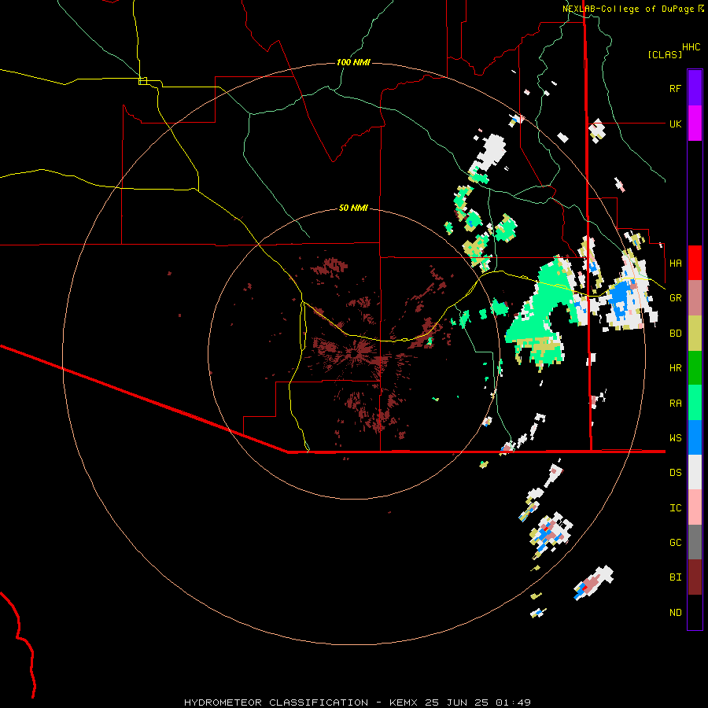
Task: Click the BD legend label
Action: [675, 334]
